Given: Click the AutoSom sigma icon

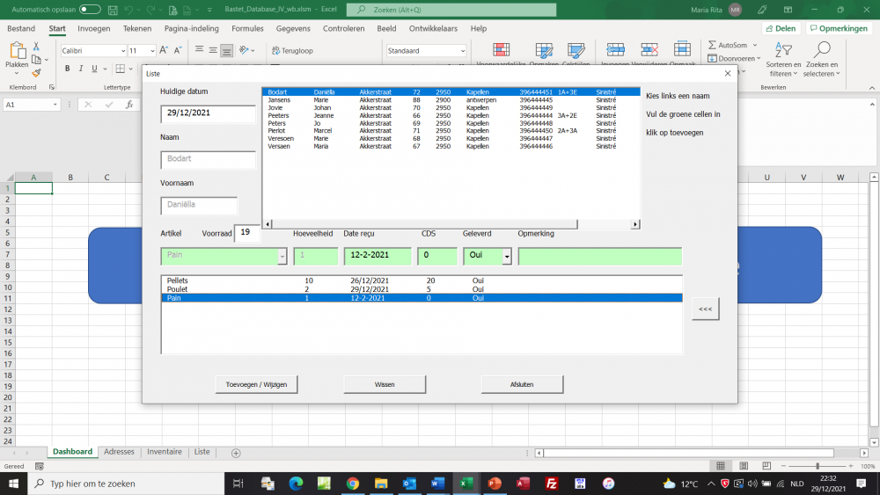Looking at the screenshot, I should pos(712,45).
